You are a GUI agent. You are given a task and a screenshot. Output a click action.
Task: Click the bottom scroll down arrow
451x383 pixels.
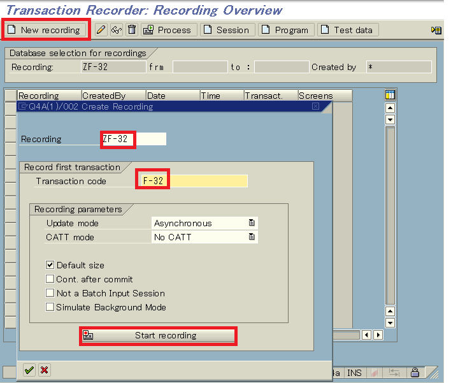(390, 322)
